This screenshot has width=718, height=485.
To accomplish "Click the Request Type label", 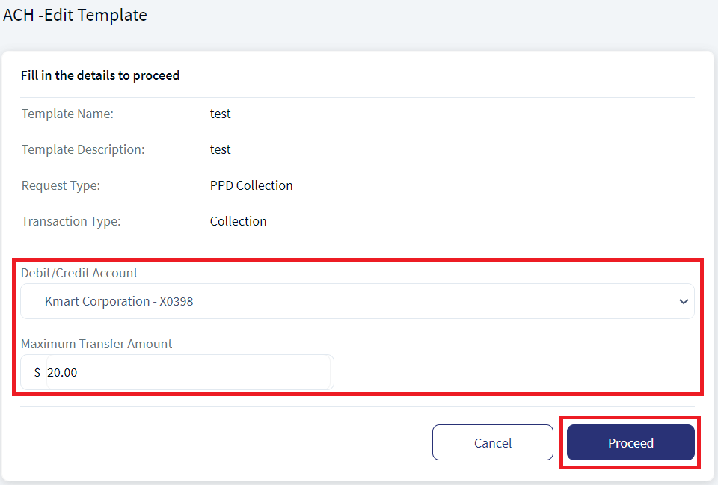I will click(61, 185).
